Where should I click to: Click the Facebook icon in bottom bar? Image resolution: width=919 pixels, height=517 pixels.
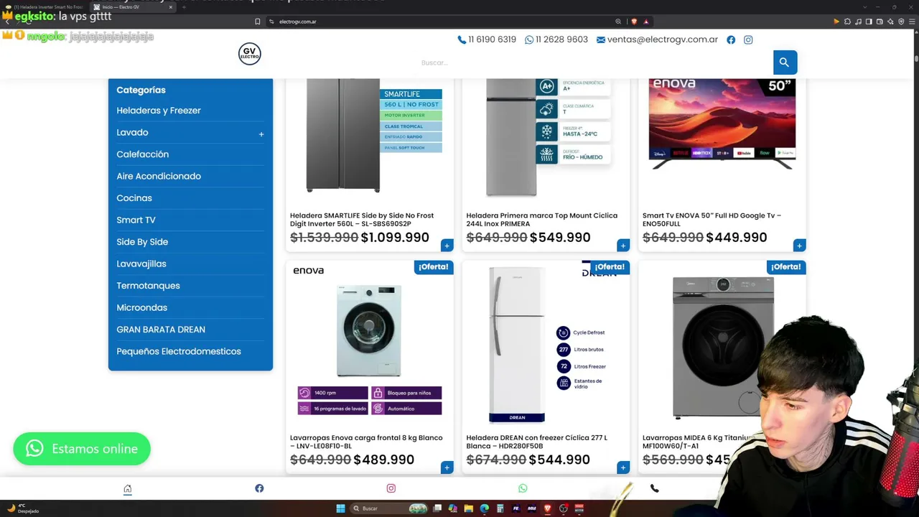pos(259,488)
